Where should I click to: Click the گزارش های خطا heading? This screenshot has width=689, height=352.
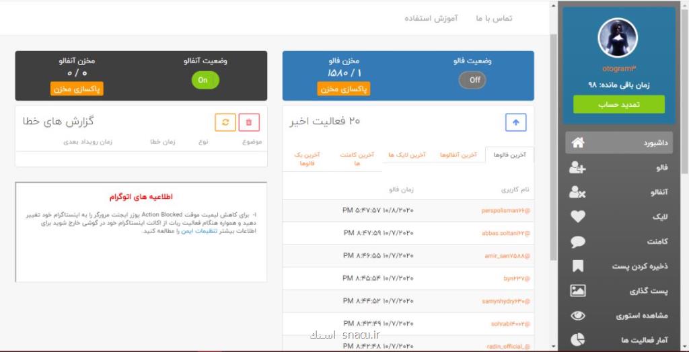(x=59, y=122)
